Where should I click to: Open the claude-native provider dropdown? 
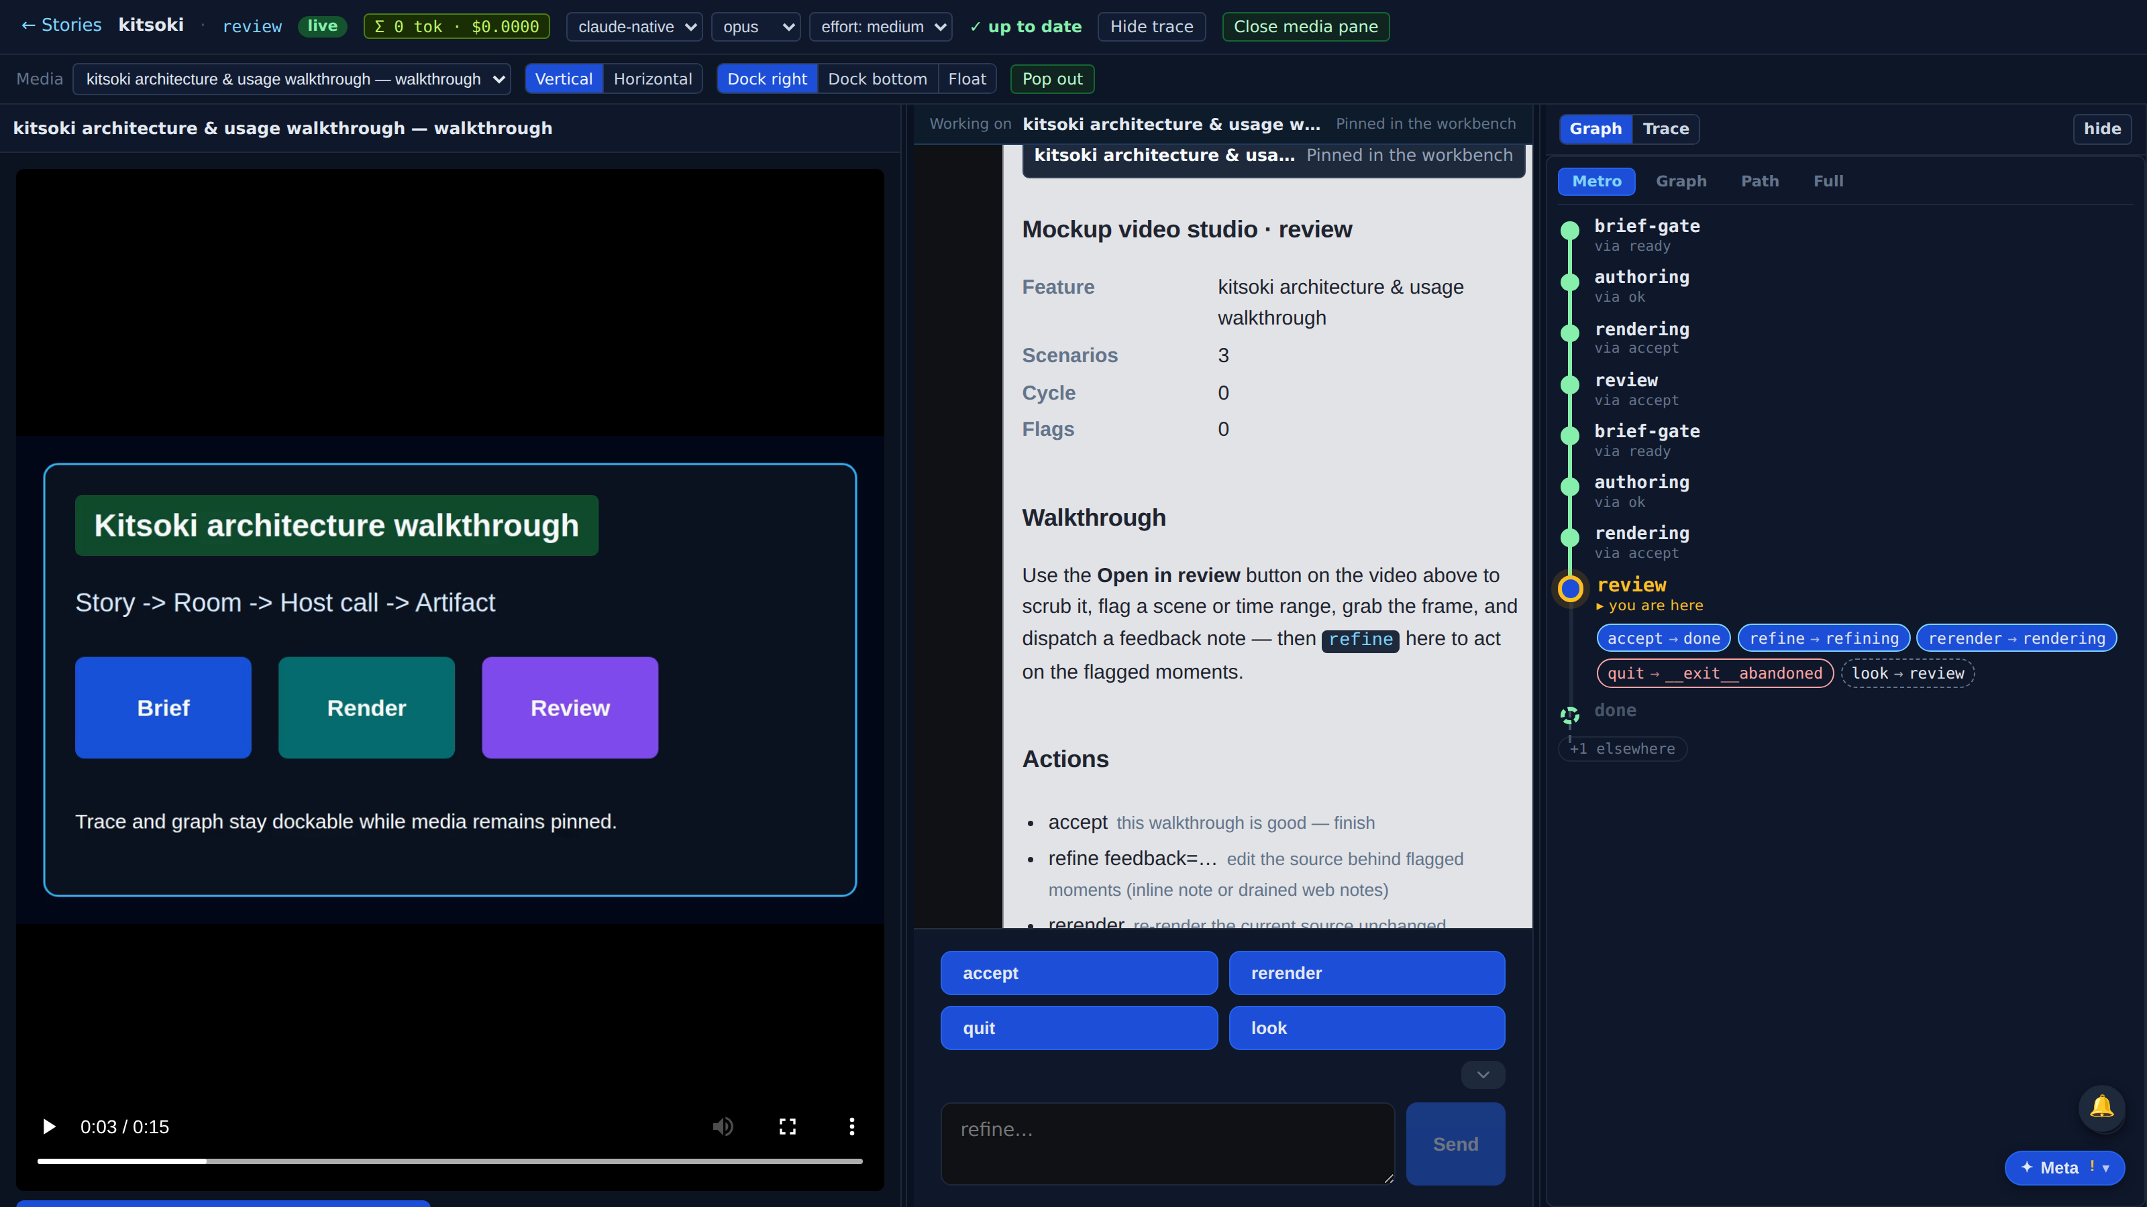click(634, 27)
